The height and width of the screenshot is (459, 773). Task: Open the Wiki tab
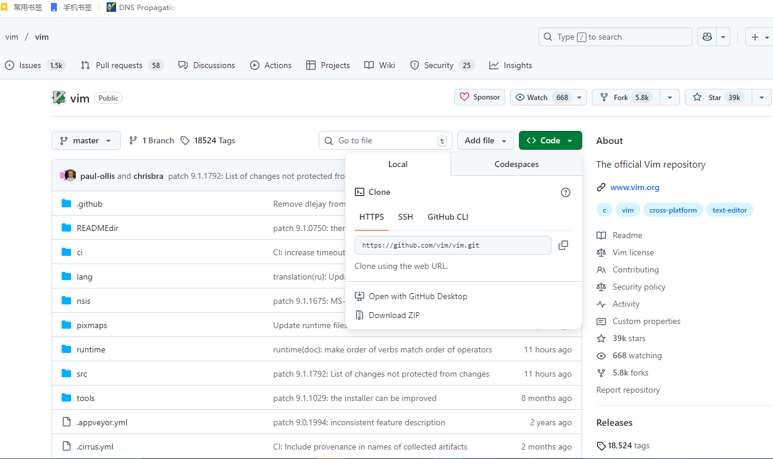(380, 65)
